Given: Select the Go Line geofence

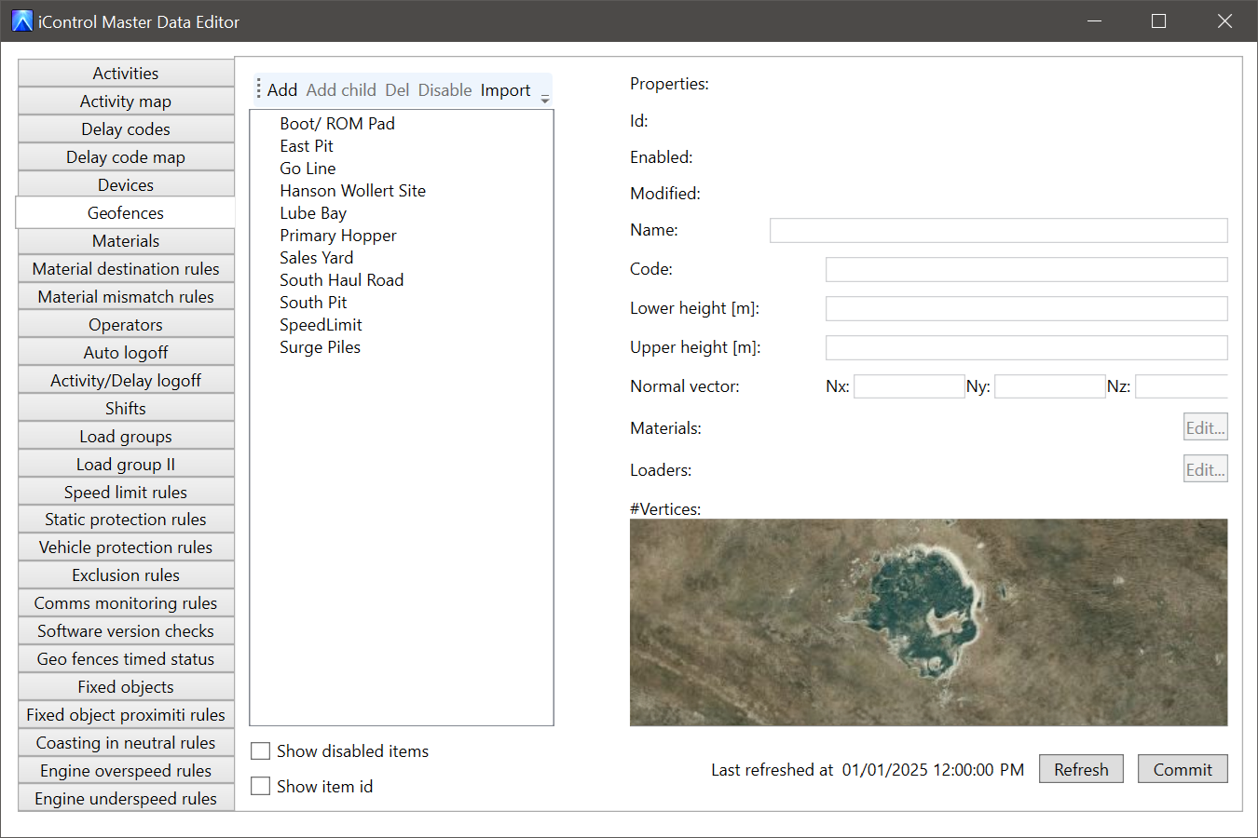Looking at the screenshot, I should [x=308, y=169].
